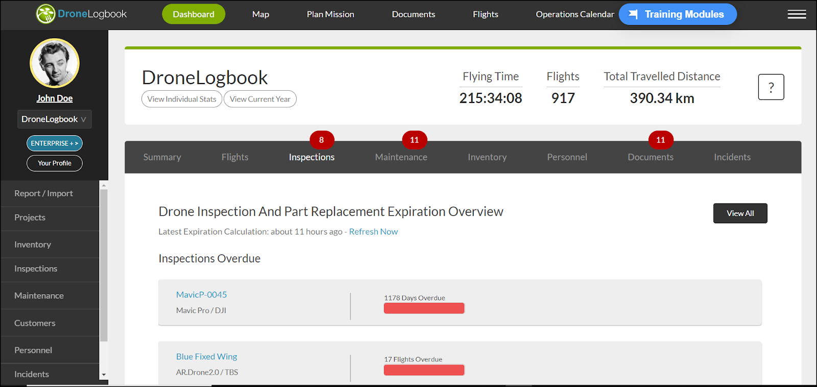Click the Flights count 917
This screenshot has width=817, height=387.
point(563,98)
